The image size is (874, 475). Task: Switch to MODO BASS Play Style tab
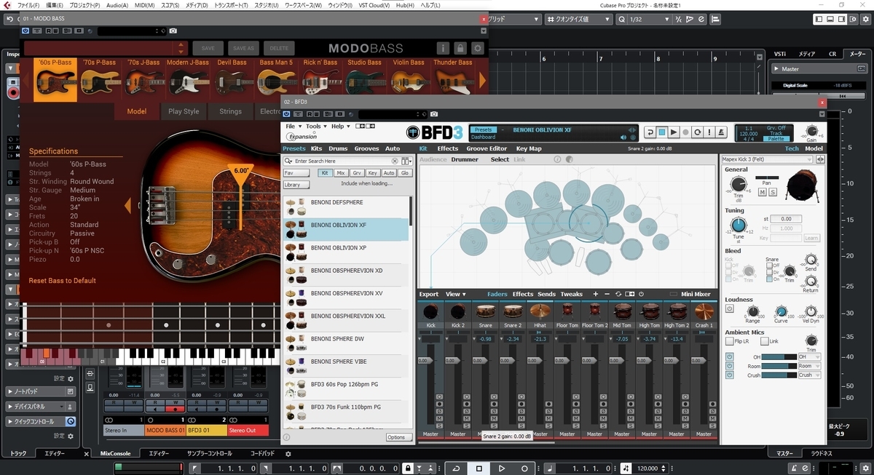click(x=184, y=111)
